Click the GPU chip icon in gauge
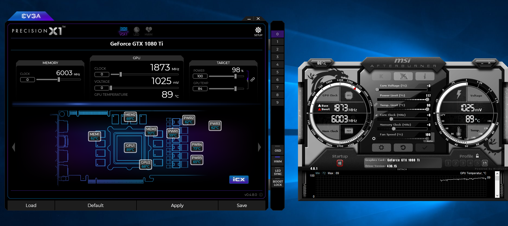Image resolution: width=508 pixels, height=226 pixels. pos(349,95)
